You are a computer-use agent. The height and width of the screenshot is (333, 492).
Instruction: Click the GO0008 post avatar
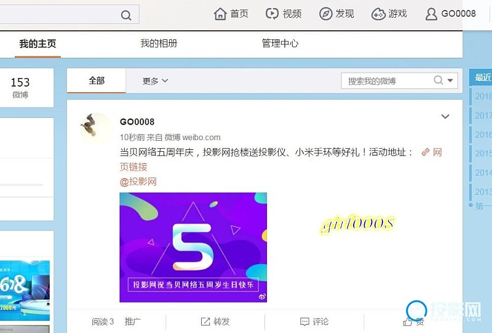point(95,128)
